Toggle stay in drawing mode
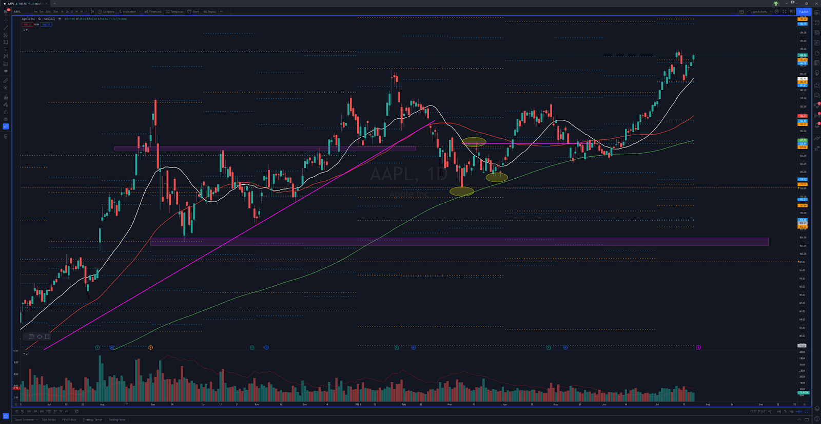 point(6,104)
